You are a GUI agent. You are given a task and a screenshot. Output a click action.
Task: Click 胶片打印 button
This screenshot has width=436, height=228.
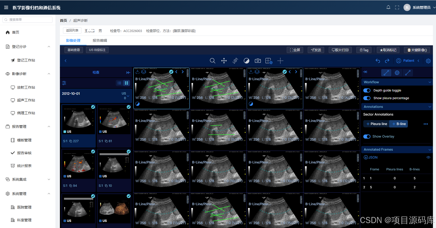(340, 50)
